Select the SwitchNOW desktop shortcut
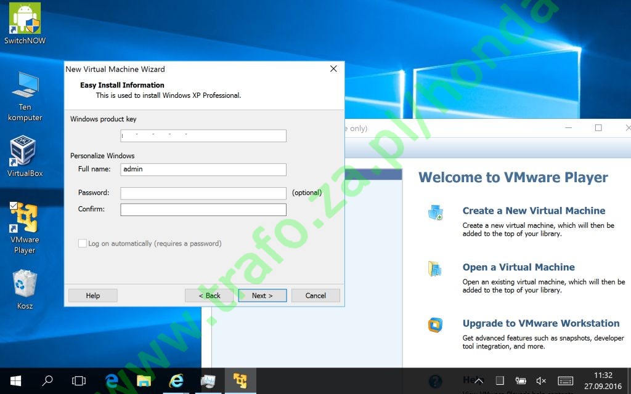Image resolution: width=631 pixels, height=394 pixels. [25, 23]
